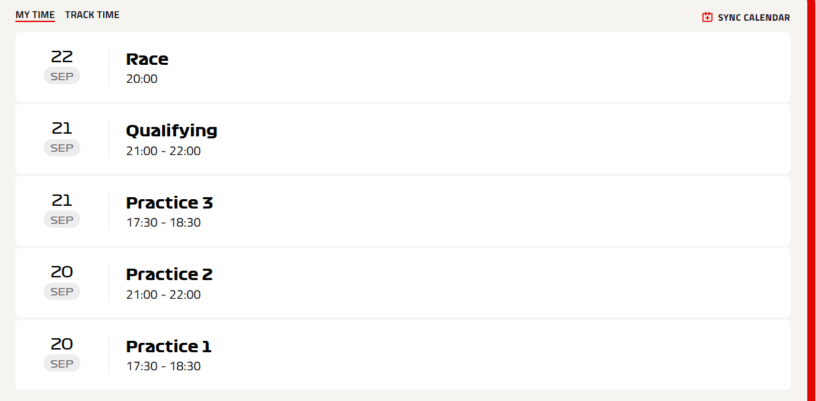Click the SEP badge on Practice 2 row

tap(62, 291)
